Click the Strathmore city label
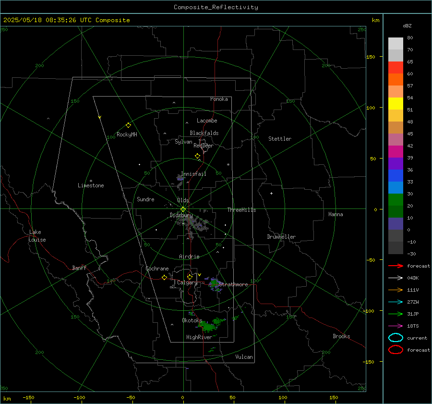Image resolution: width=432 pixels, height=404 pixels. tap(234, 284)
